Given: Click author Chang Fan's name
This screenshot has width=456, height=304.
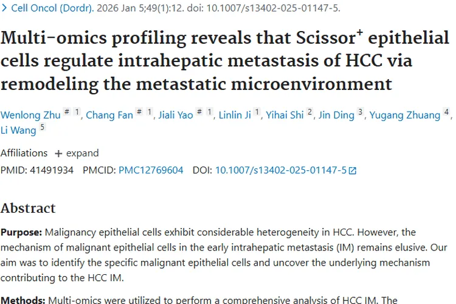Looking at the screenshot, I should [109, 116].
